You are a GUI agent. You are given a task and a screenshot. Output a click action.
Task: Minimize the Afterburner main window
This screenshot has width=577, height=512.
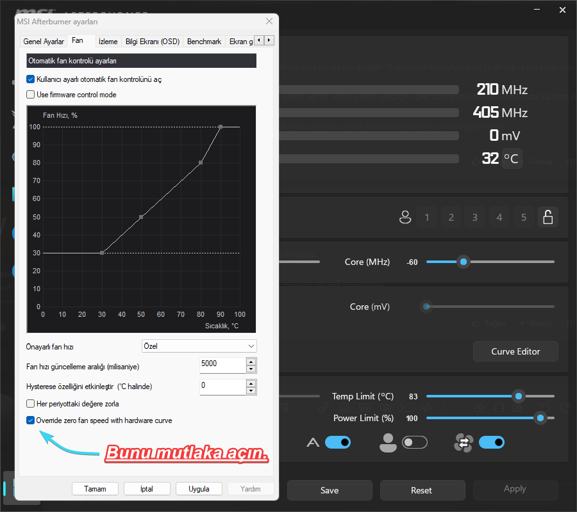click(537, 10)
